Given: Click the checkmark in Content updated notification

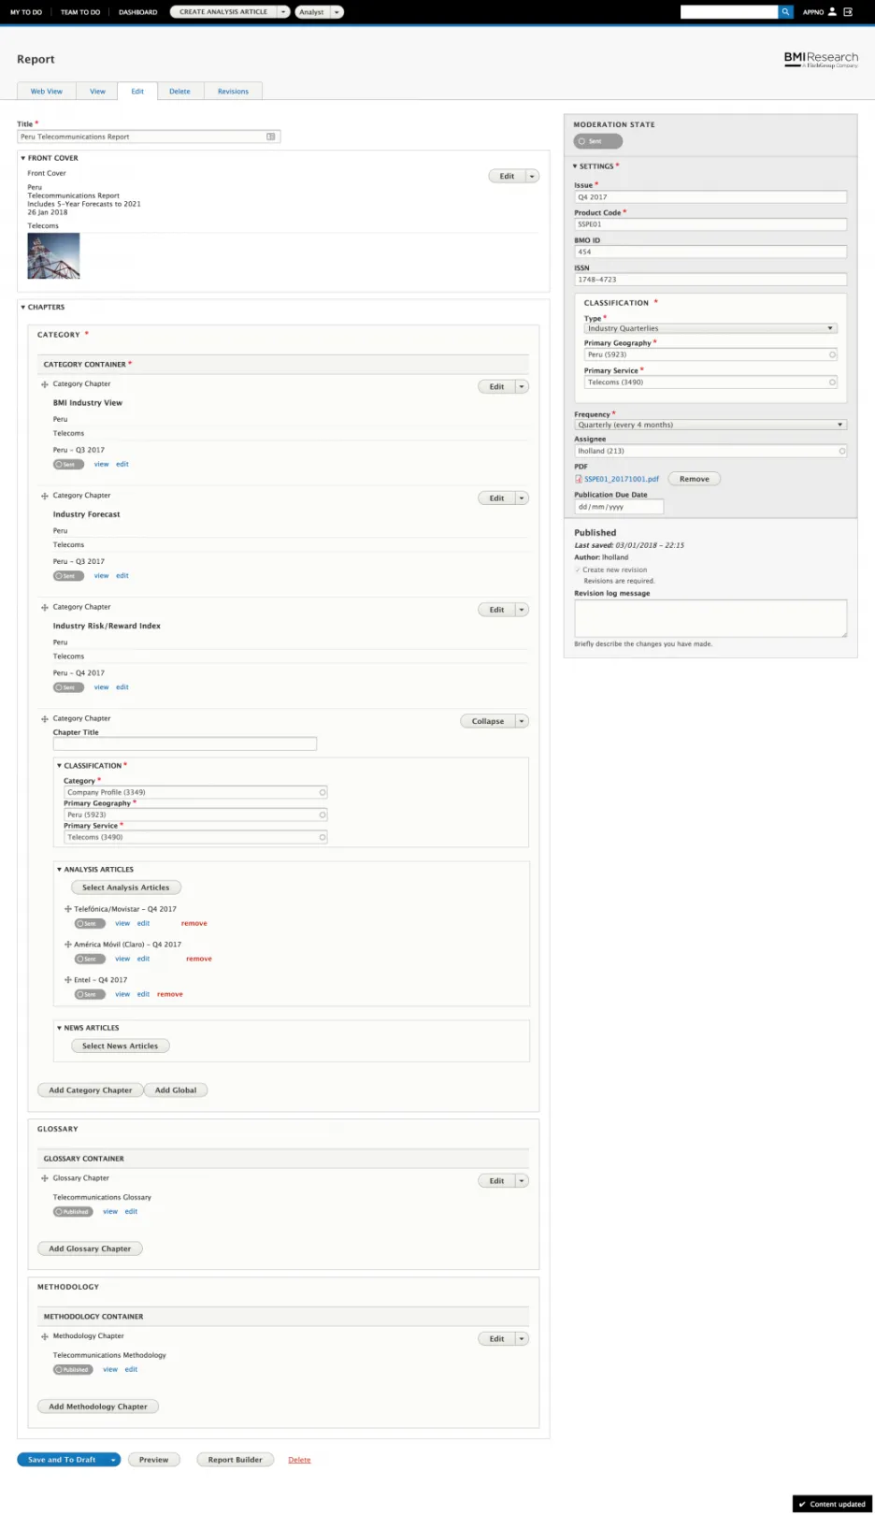Looking at the screenshot, I should coord(802,1504).
